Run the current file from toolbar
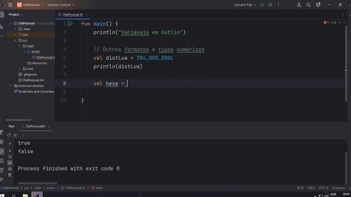This screenshot has height=197, width=351. (262, 5)
